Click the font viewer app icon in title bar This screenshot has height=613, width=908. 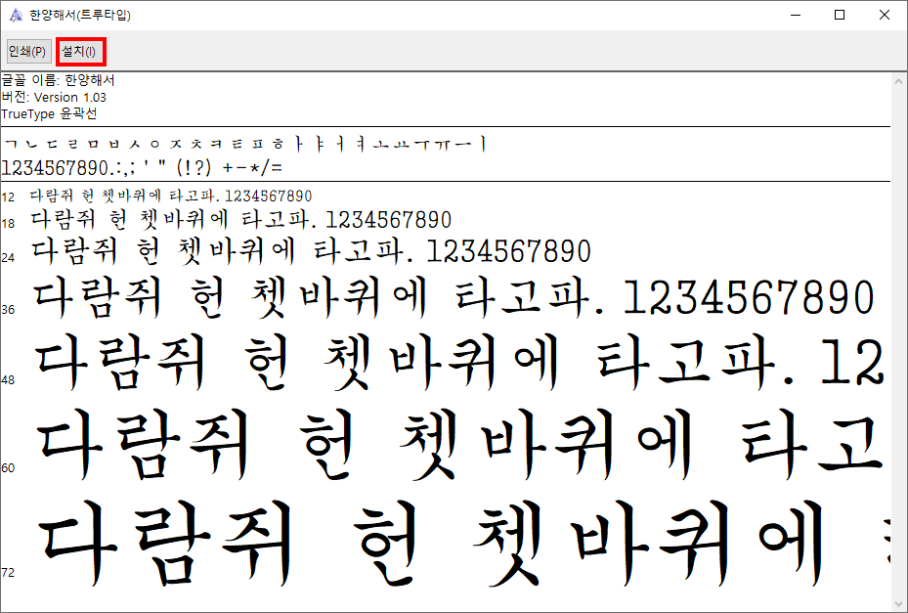(16, 15)
